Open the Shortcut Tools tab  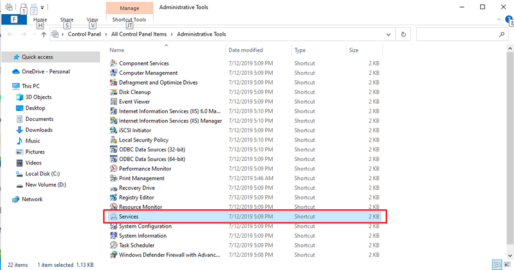129,20
